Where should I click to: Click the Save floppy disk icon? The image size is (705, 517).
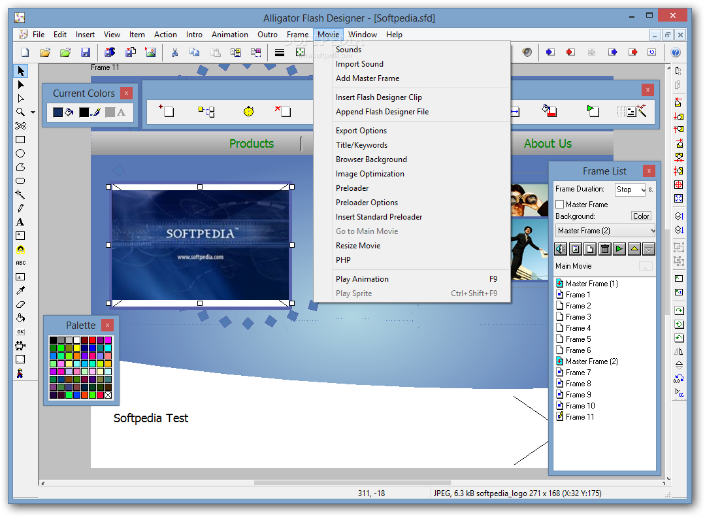86,53
